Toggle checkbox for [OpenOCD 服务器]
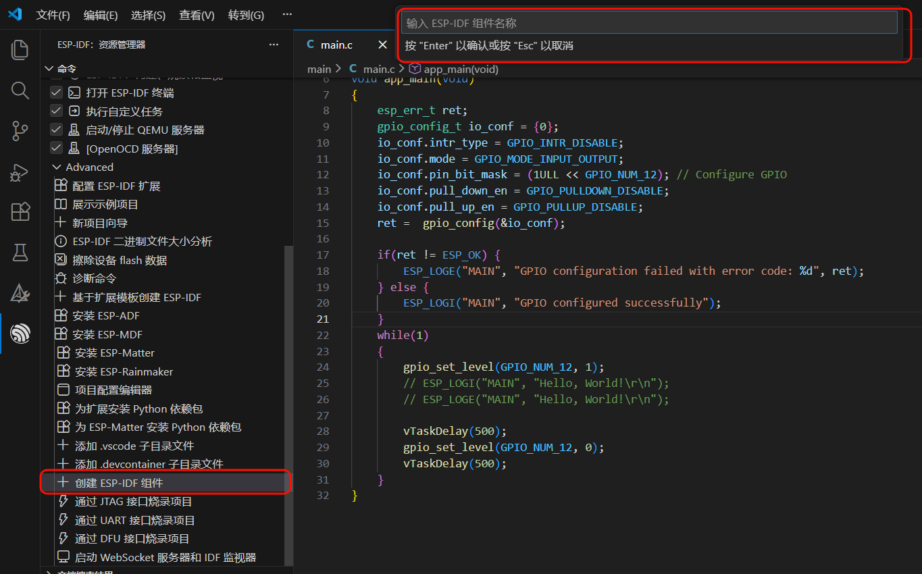Image resolution: width=922 pixels, height=574 pixels. [57, 149]
